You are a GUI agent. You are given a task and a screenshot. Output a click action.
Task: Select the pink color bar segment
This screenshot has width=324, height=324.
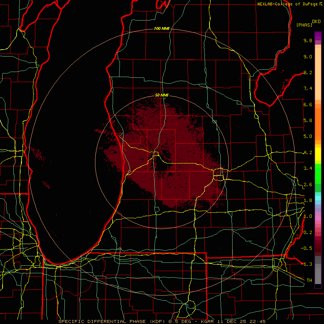pyautogui.click(x=318, y=218)
